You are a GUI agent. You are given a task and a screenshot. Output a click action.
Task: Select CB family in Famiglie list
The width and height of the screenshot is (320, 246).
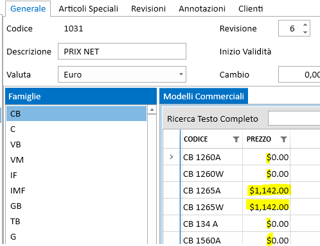[x=76, y=113]
